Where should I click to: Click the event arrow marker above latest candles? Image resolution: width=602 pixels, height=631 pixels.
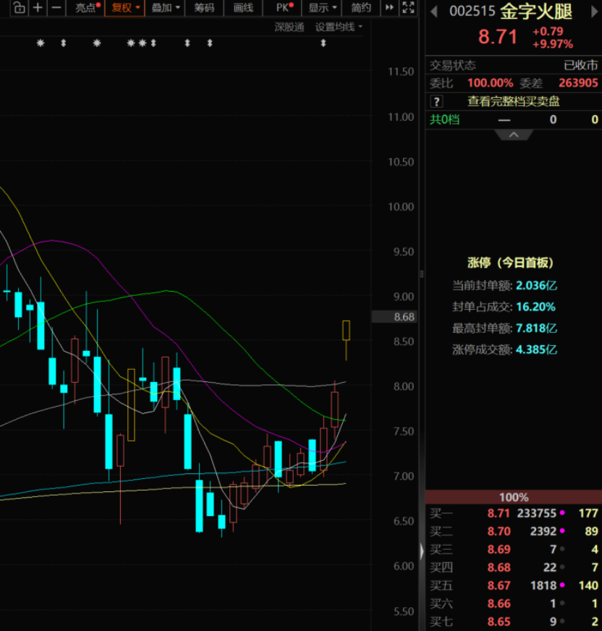coord(323,43)
